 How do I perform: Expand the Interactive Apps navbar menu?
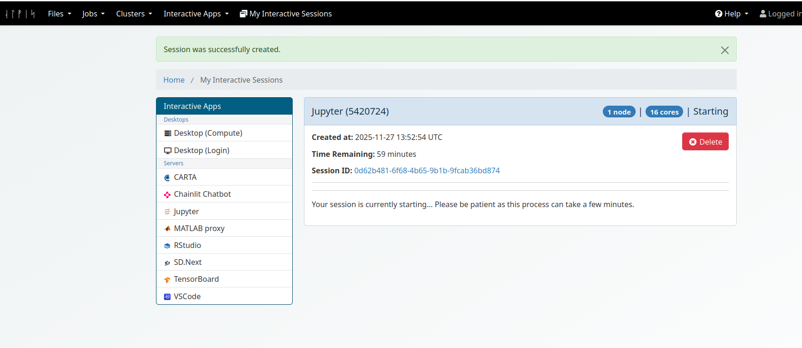[196, 14]
